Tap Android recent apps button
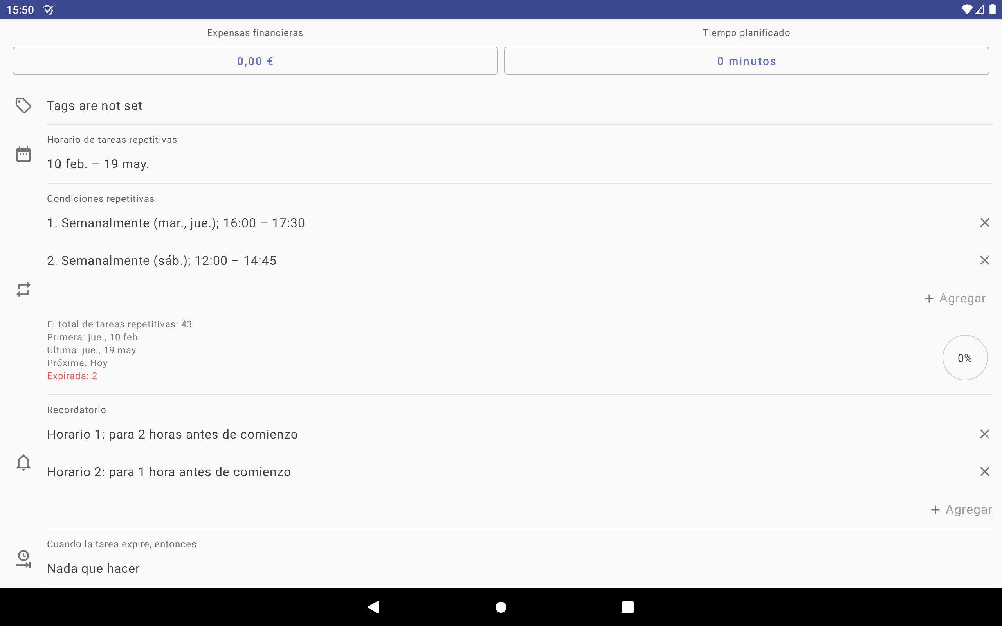Image resolution: width=1002 pixels, height=626 pixels. click(628, 607)
